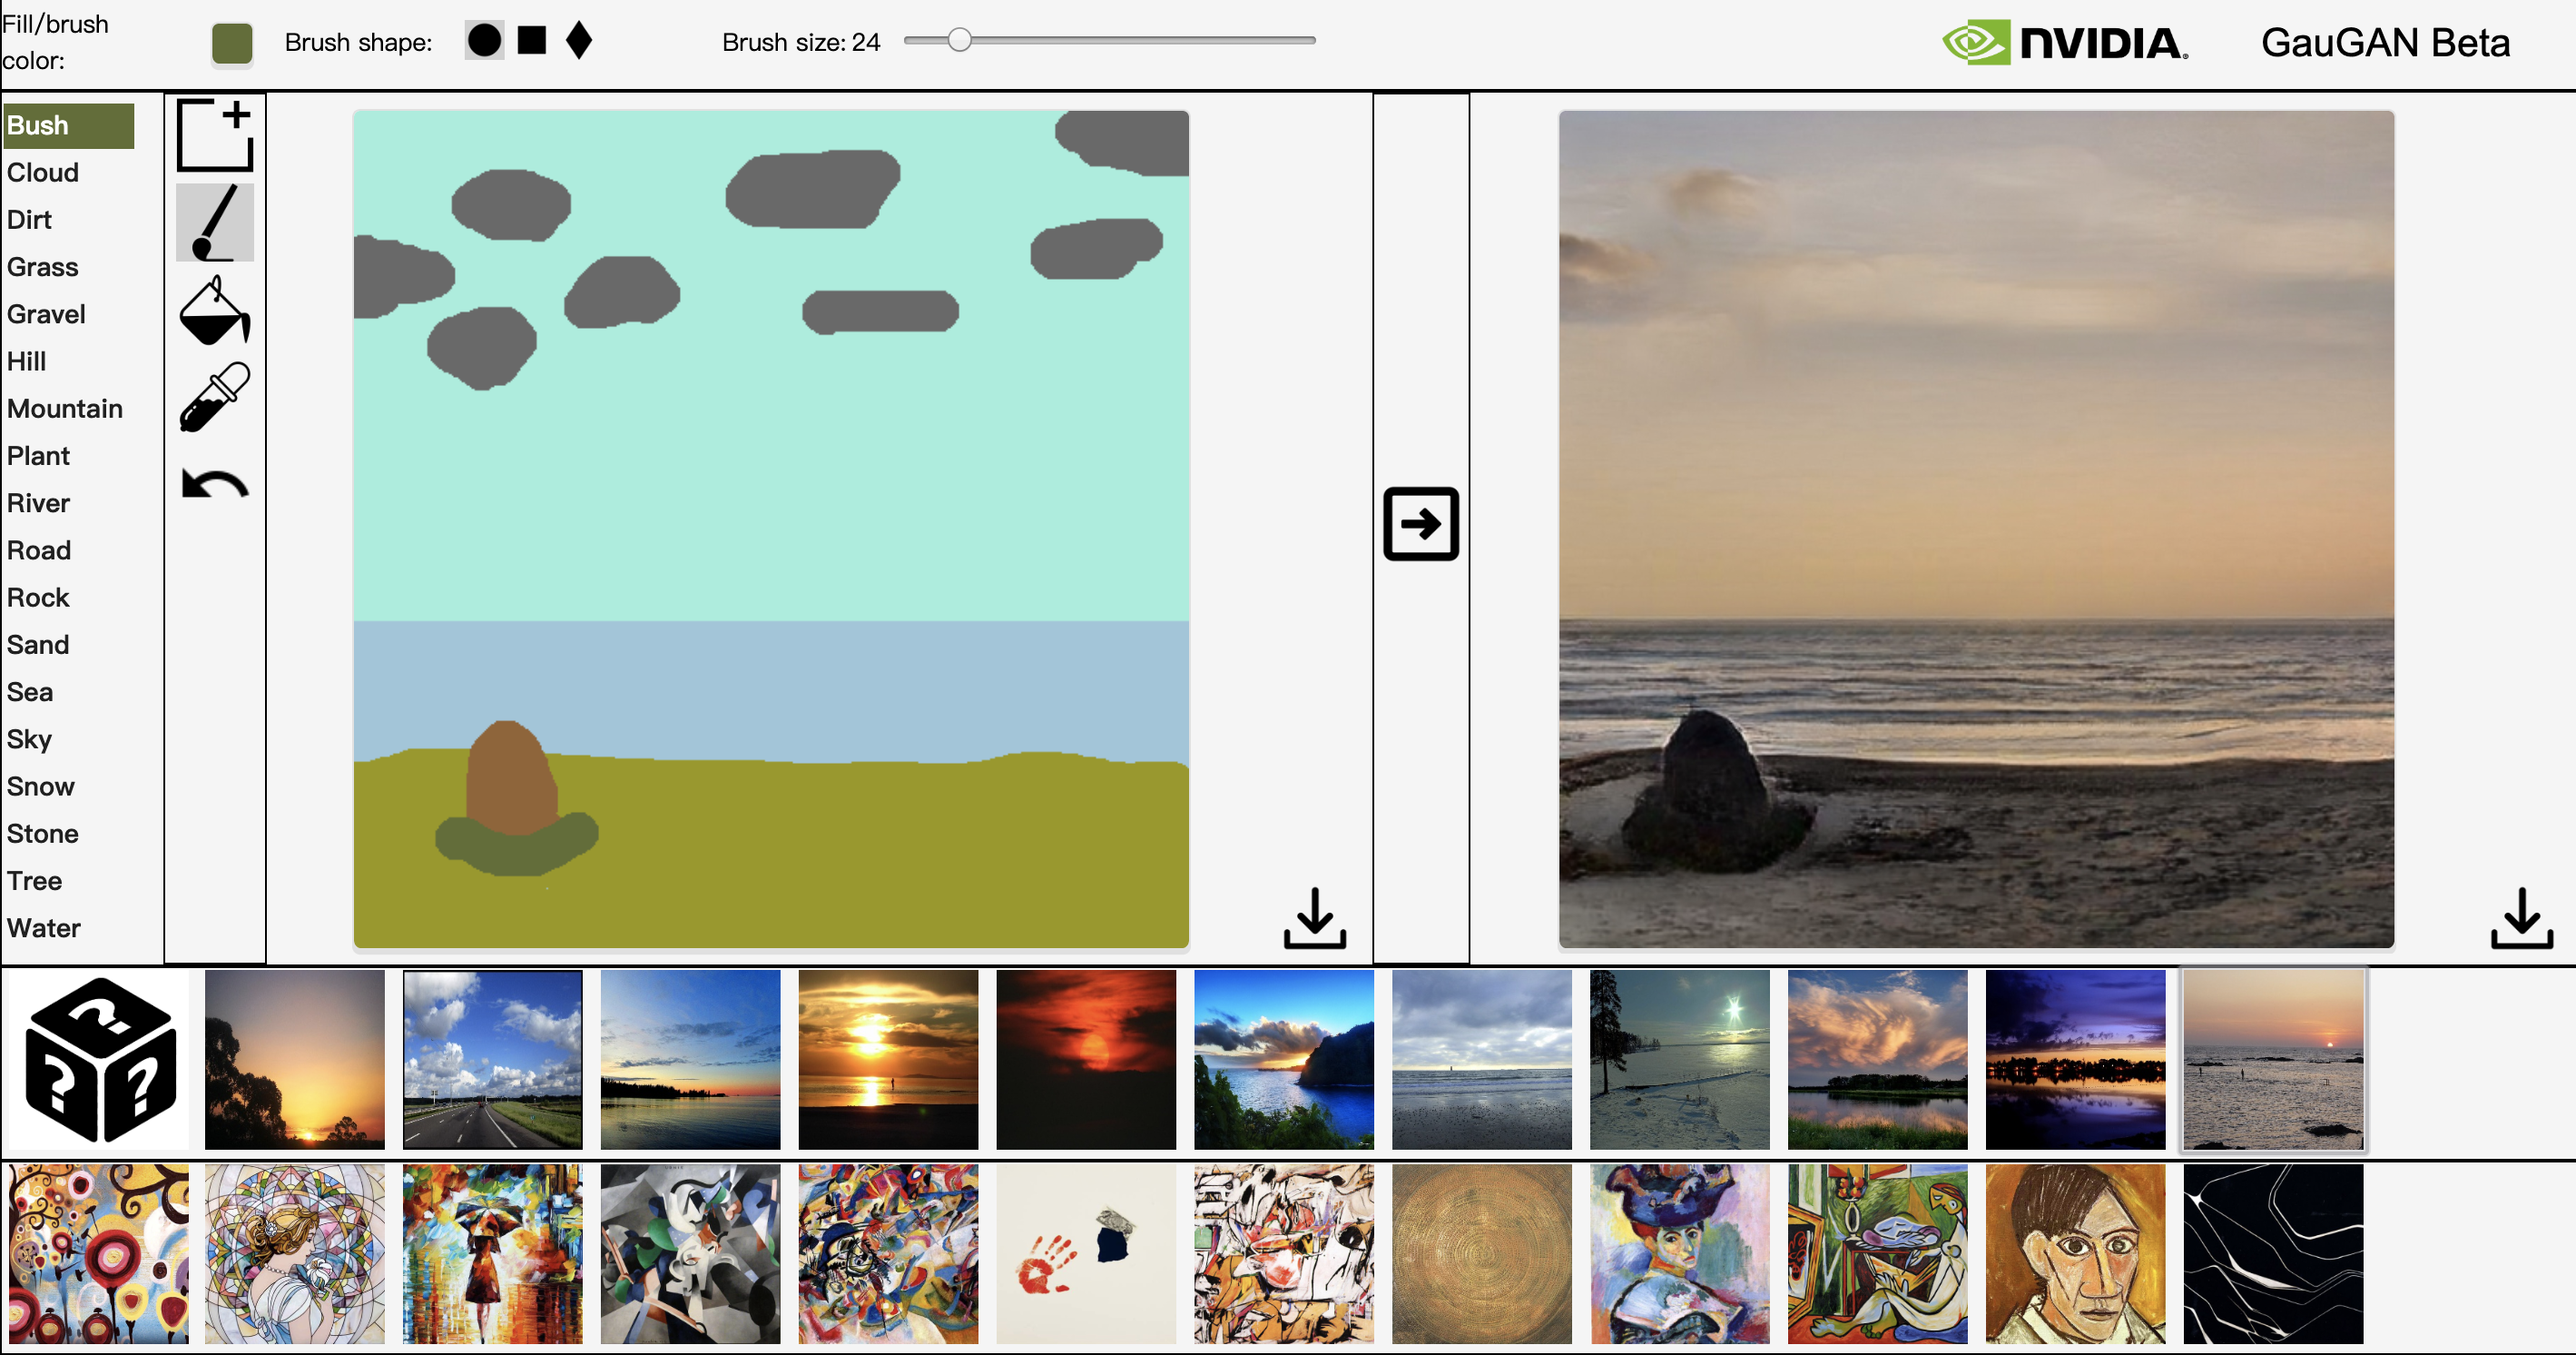Choose the Mountain label

[x=65, y=409]
